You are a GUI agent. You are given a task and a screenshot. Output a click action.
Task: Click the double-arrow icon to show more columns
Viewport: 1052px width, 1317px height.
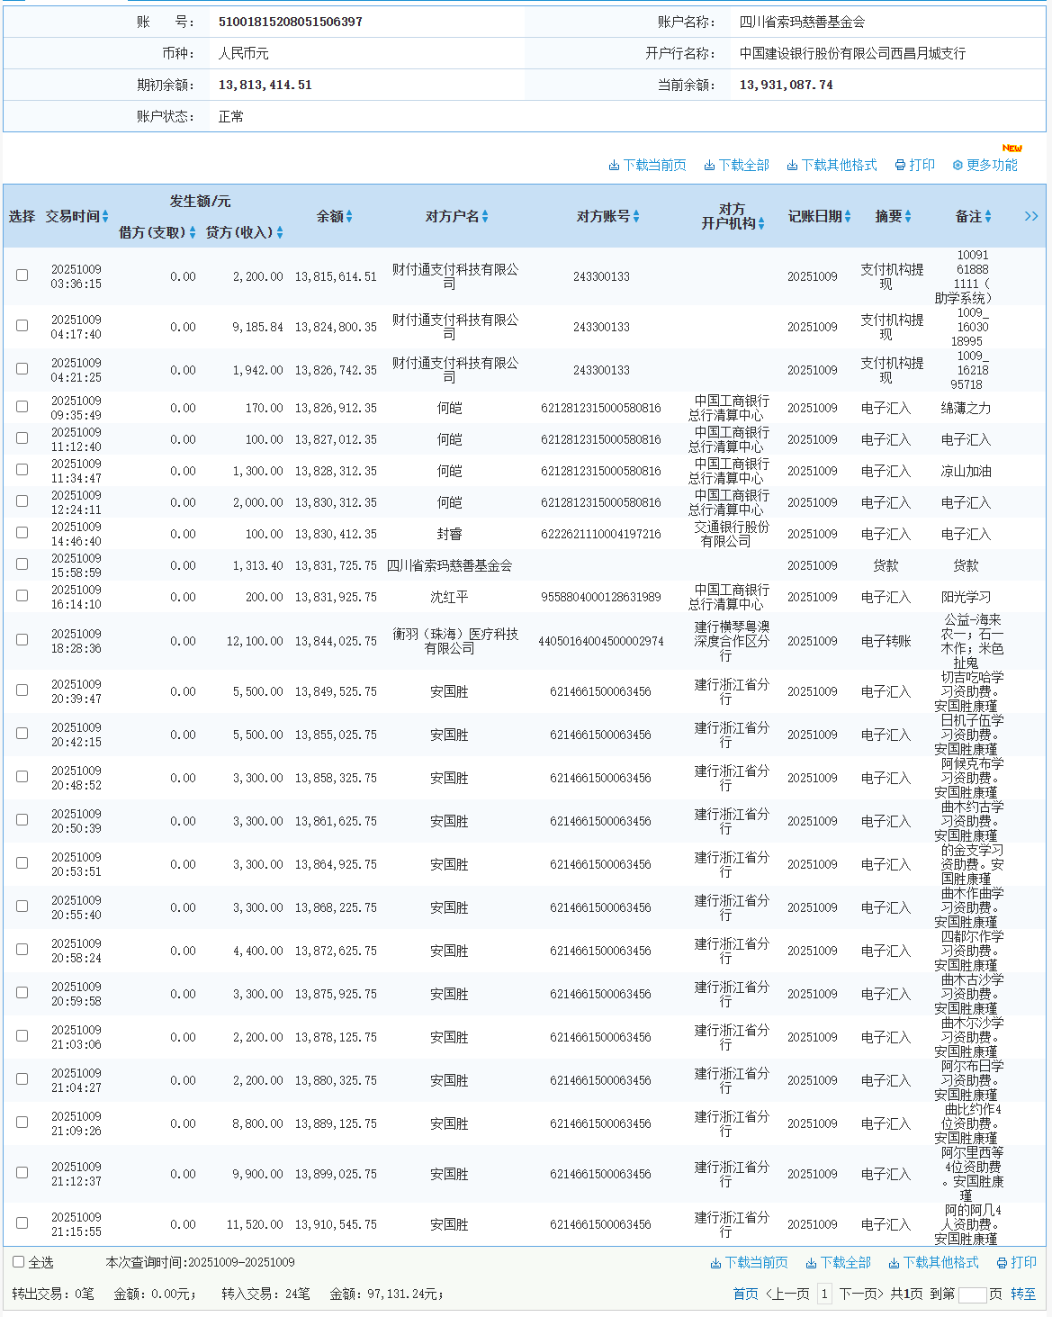pos(1030,216)
